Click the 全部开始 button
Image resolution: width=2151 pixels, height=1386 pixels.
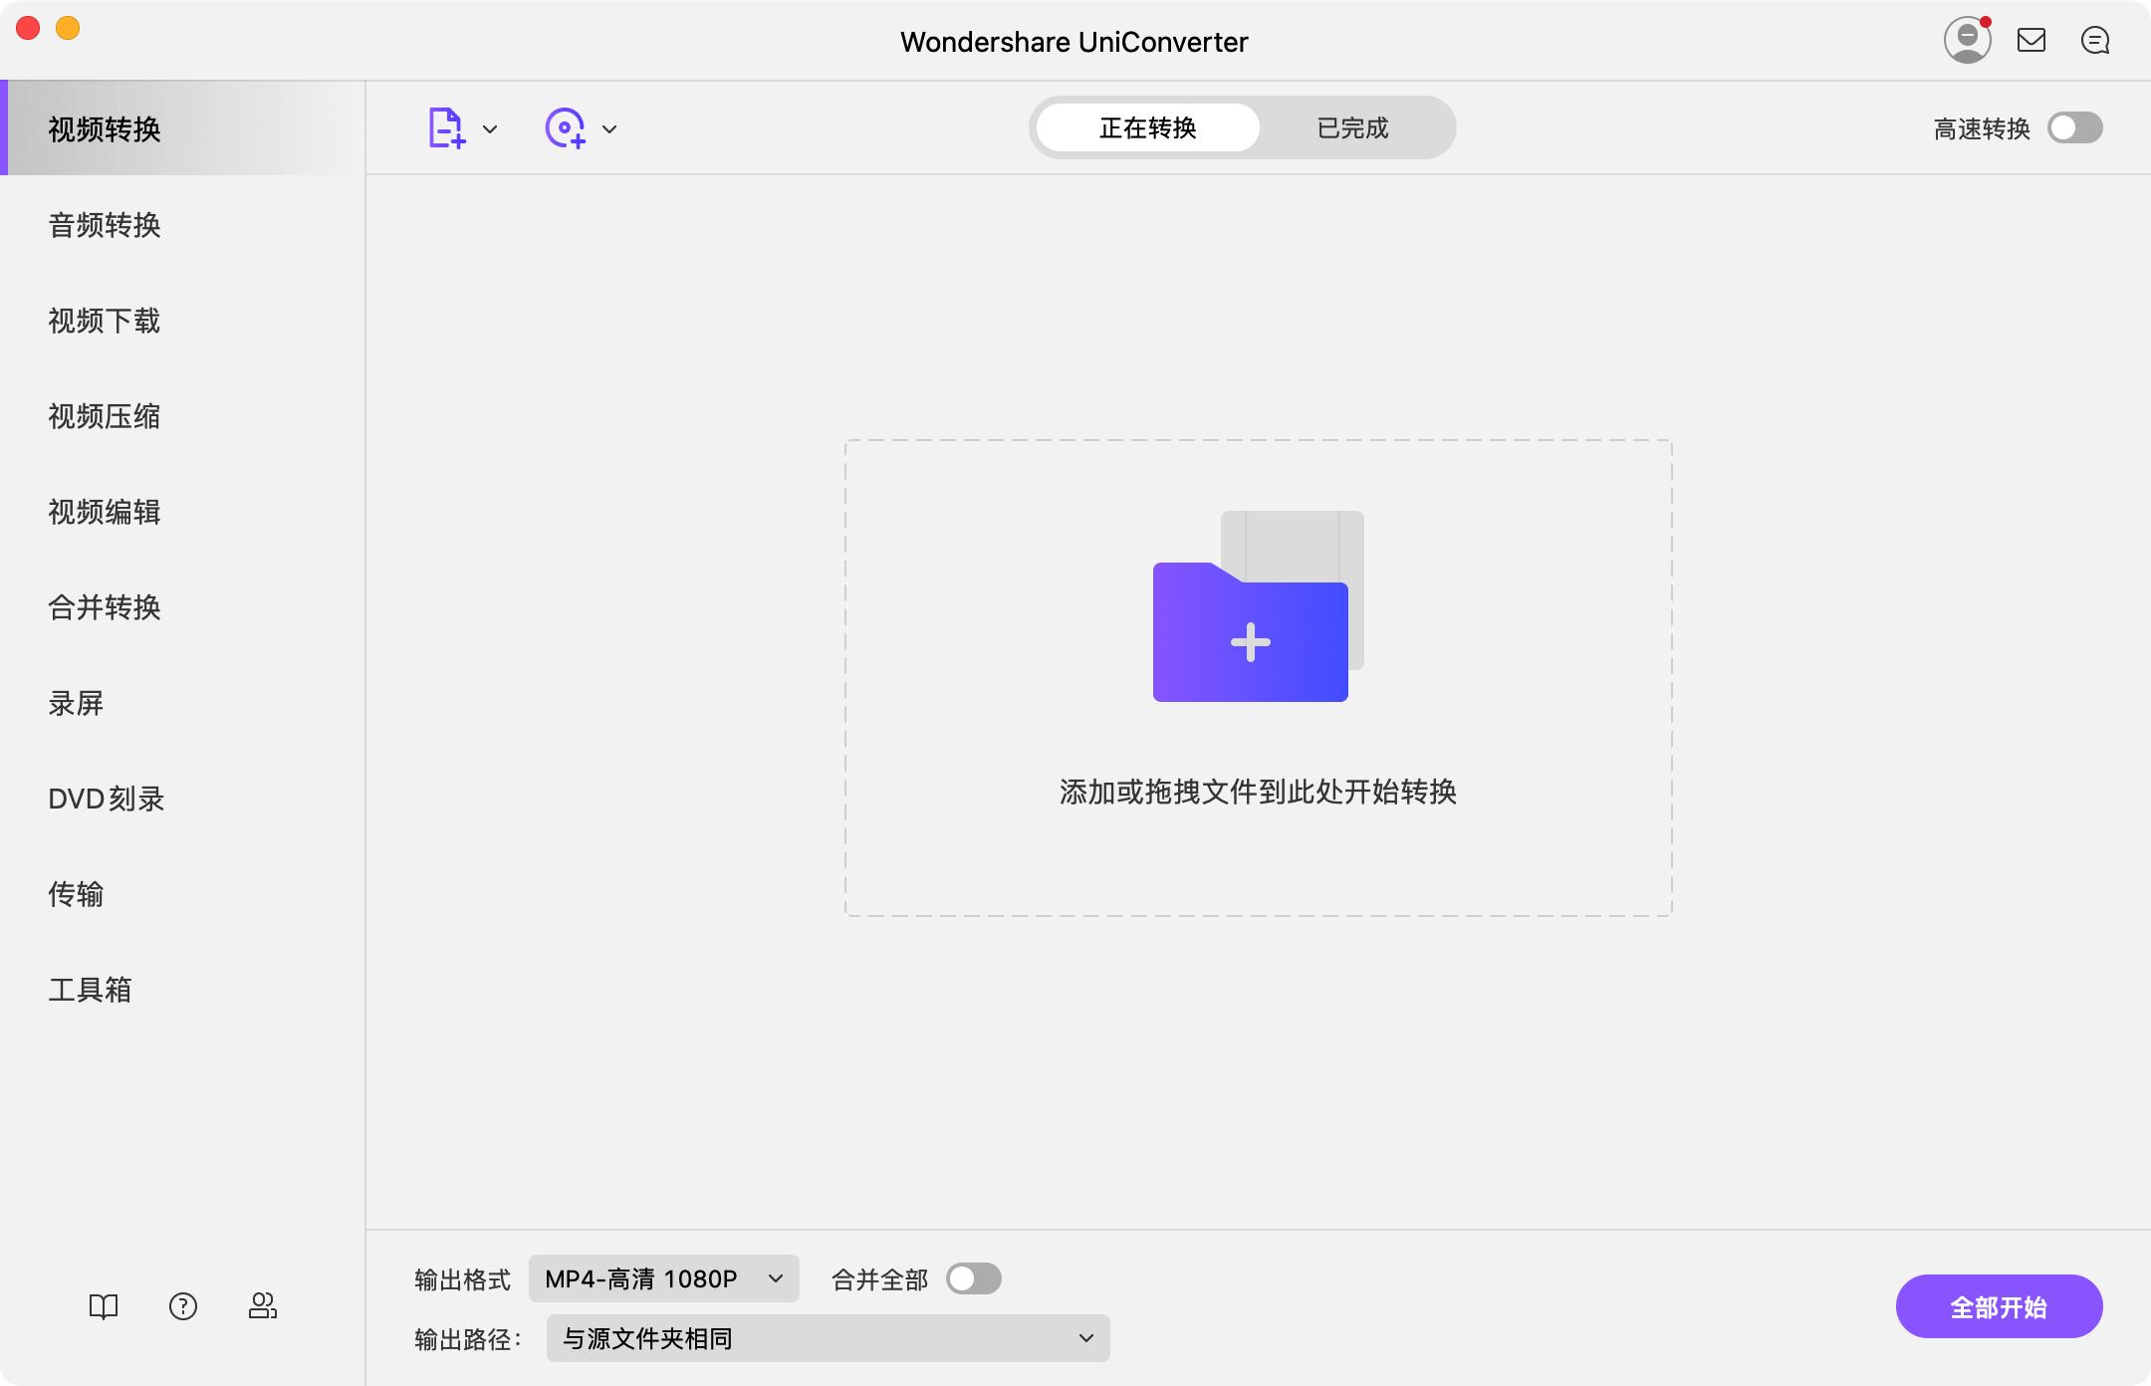[1999, 1305]
